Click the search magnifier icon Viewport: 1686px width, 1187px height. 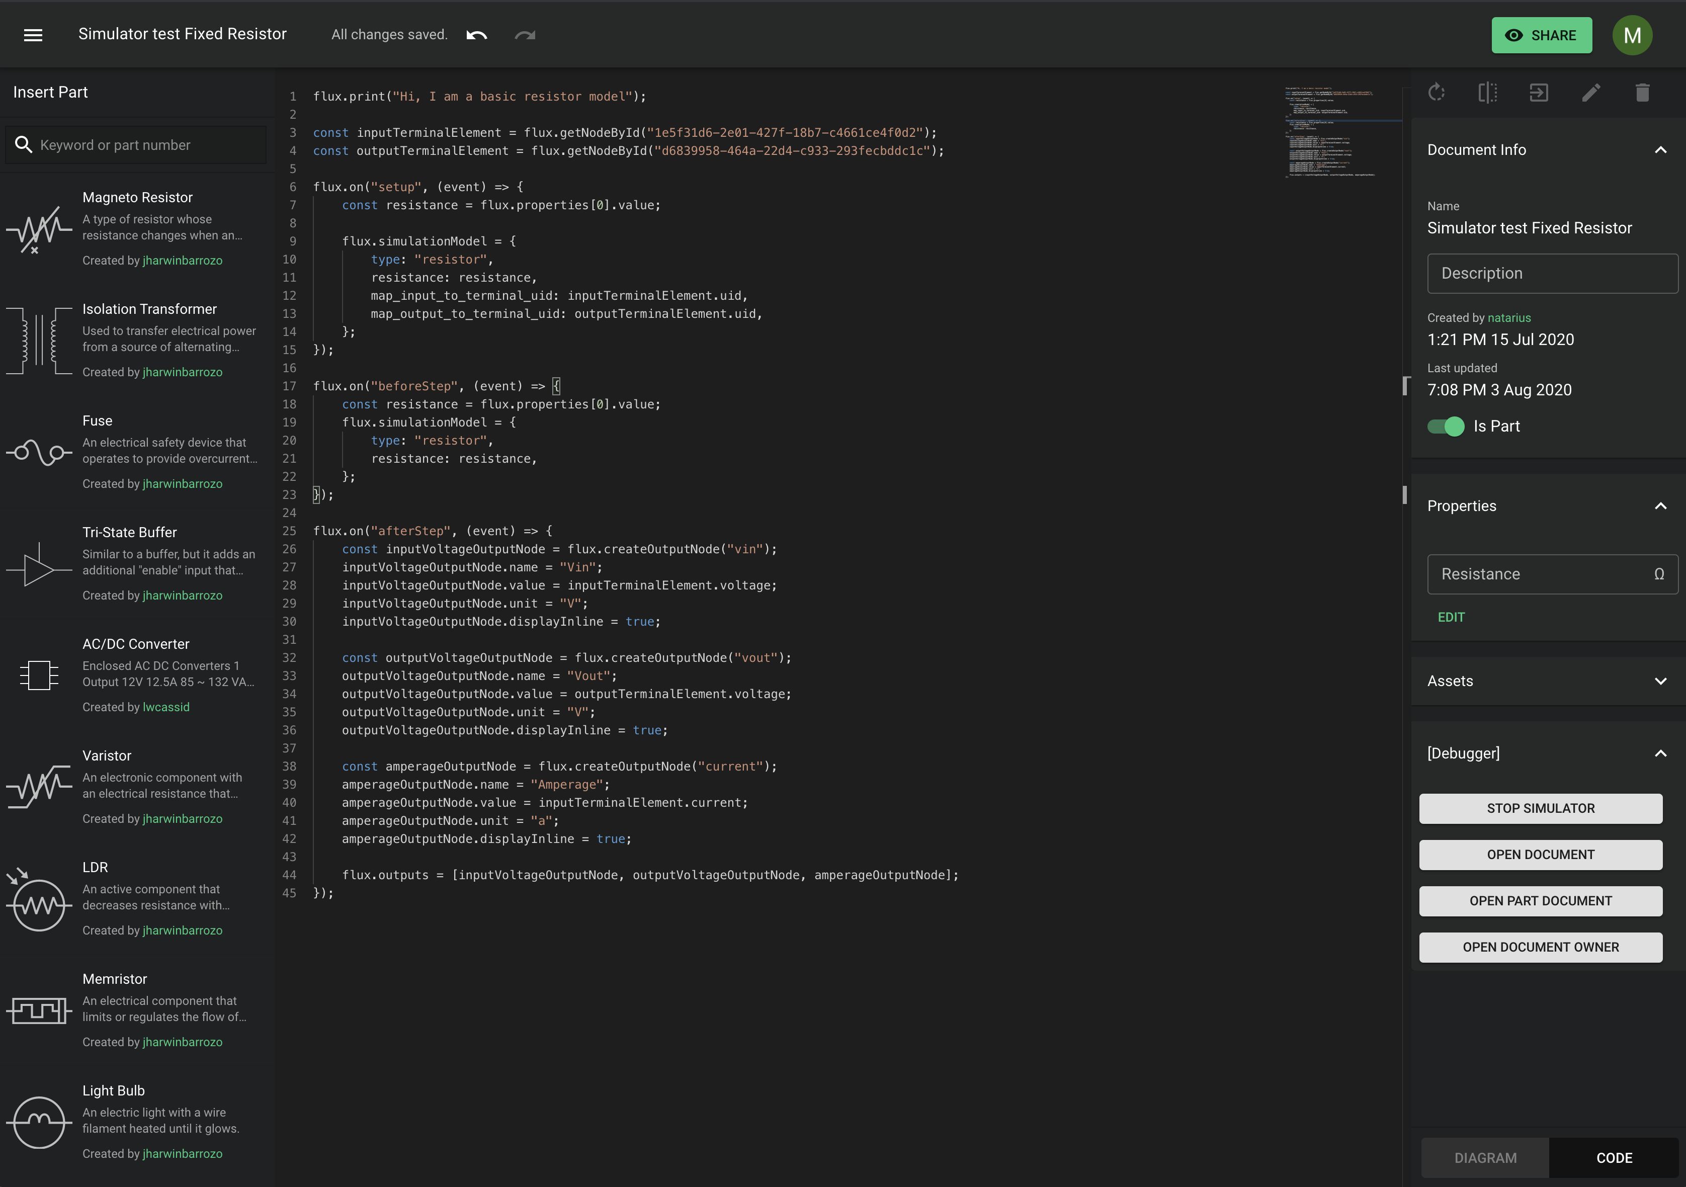(24, 145)
